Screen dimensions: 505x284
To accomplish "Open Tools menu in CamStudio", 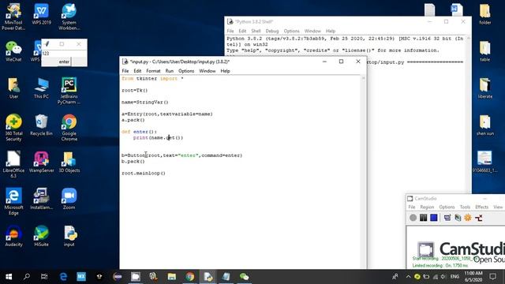I will [x=465, y=207].
